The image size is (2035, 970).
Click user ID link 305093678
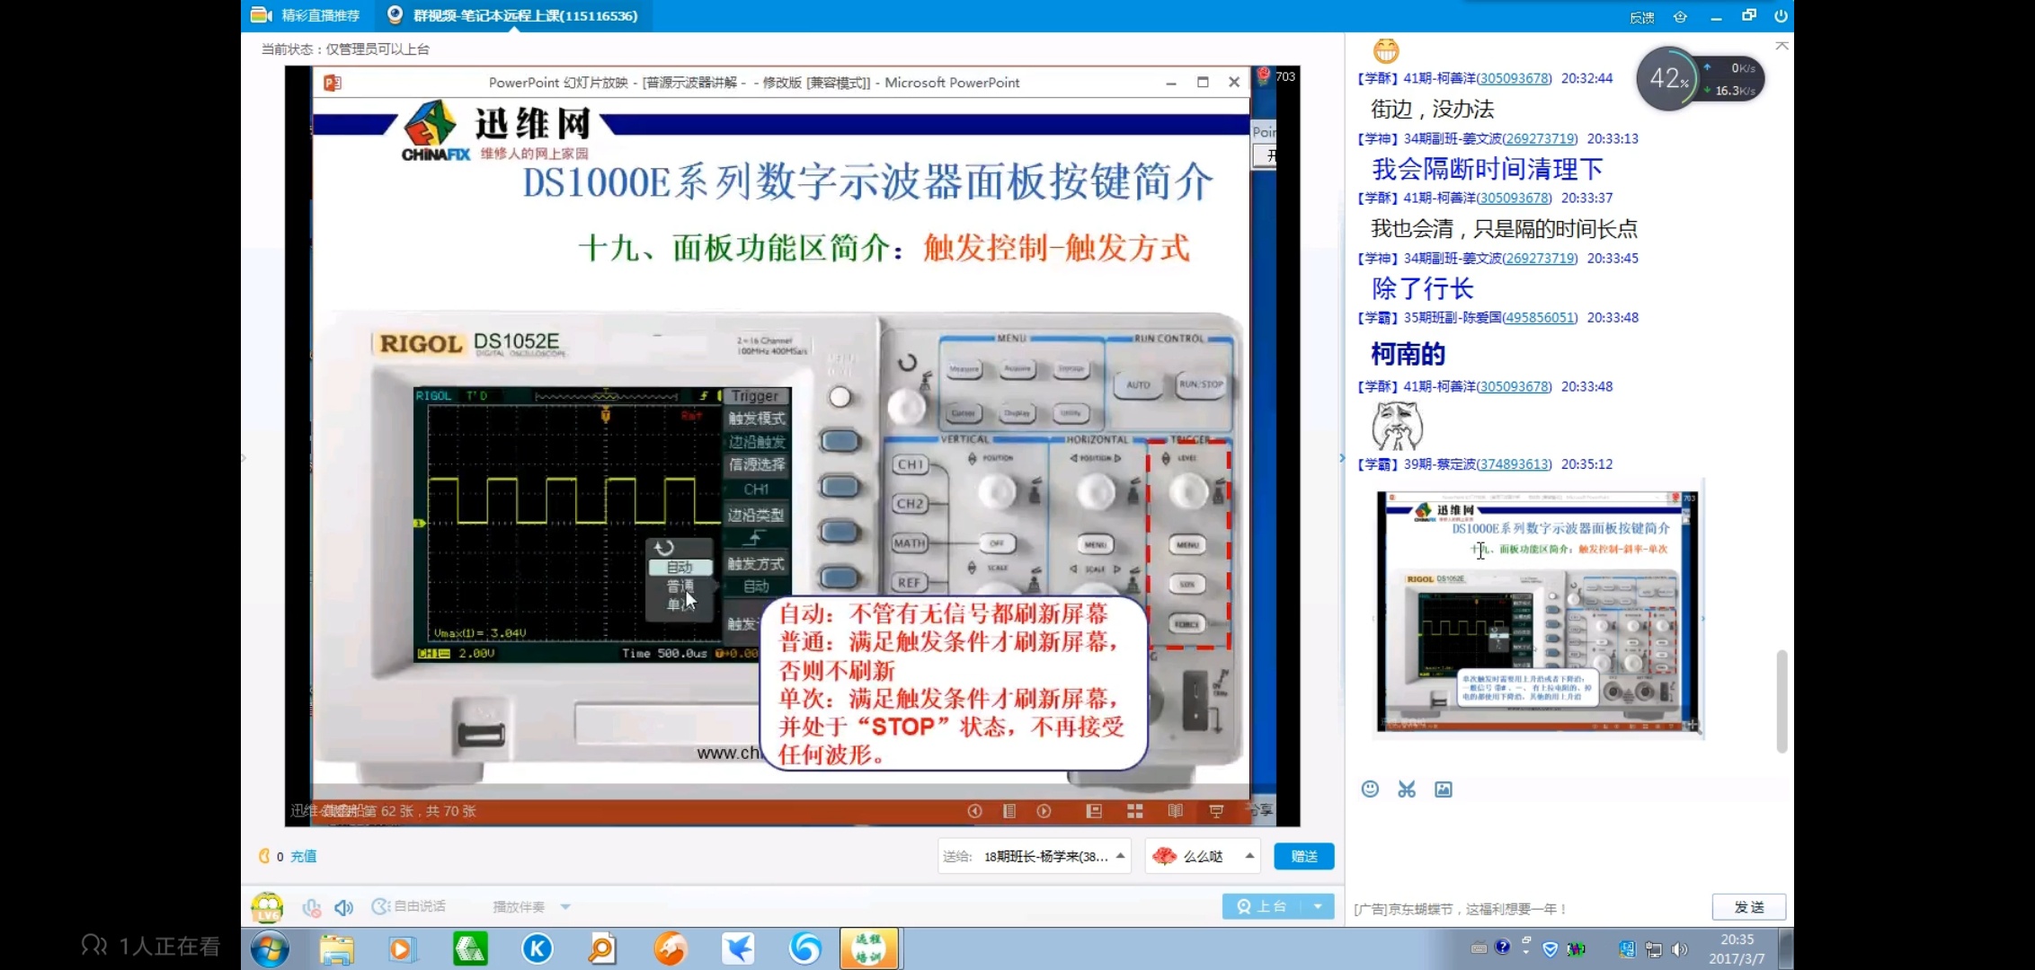[x=1514, y=78]
